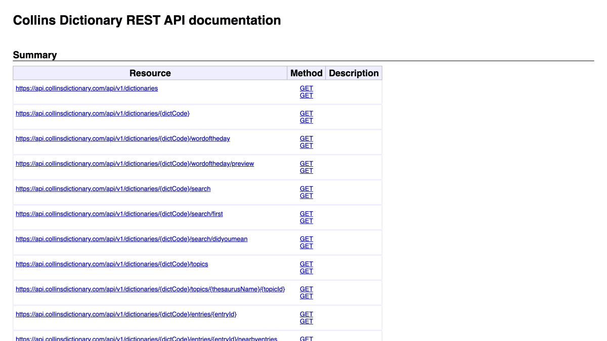Click the upper GET in the {dictCode}/topics row
The width and height of the screenshot is (607, 341).
(x=307, y=264)
